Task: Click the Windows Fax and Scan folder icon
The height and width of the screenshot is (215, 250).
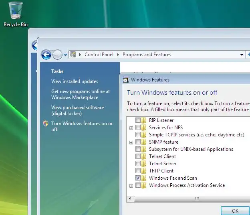Action: (x=144, y=178)
